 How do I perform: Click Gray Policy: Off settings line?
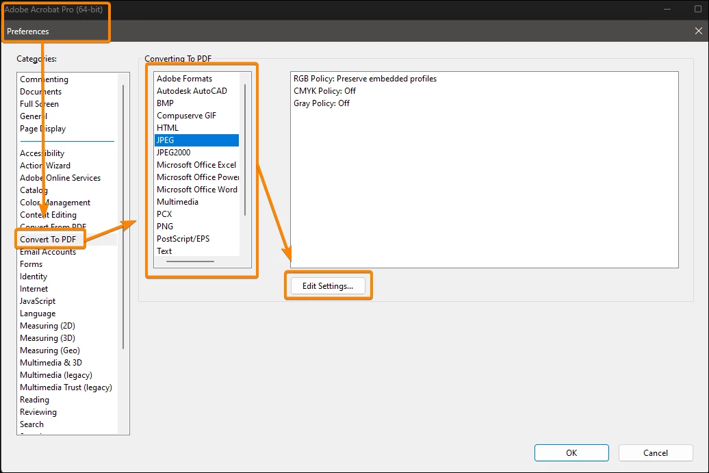(322, 103)
